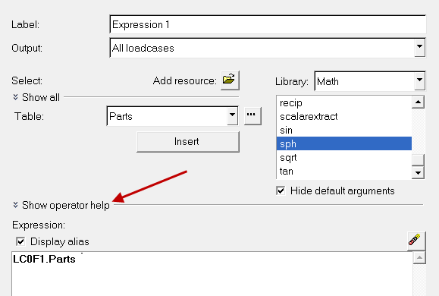Select scalarextract in the function list

click(343, 116)
